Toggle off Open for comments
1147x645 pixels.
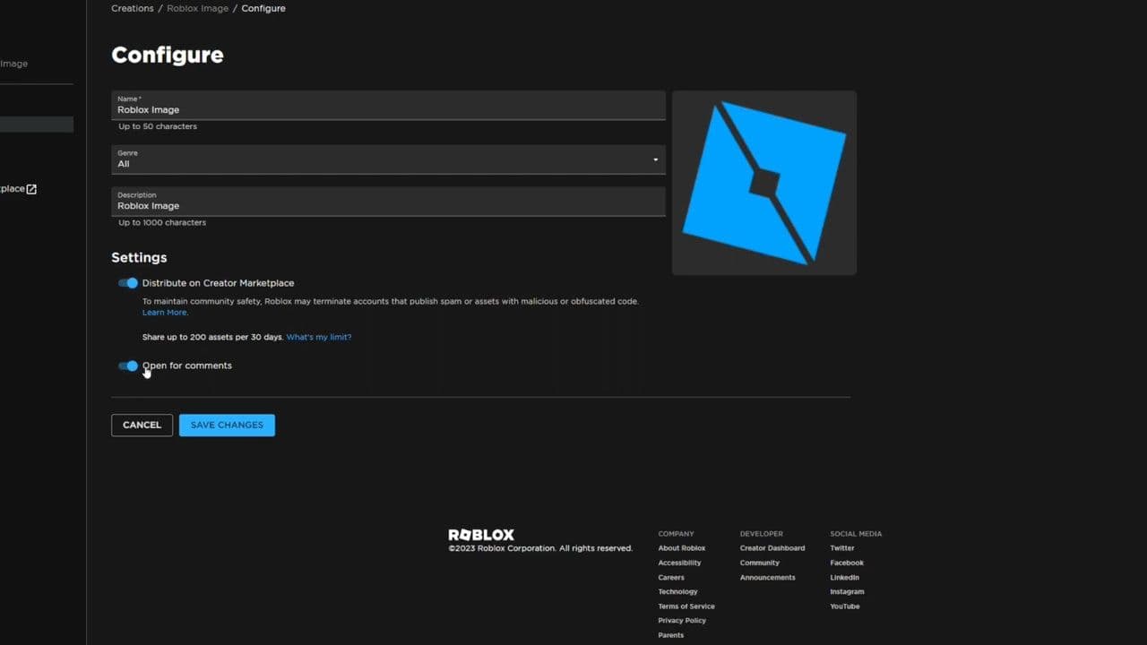[127, 365]
